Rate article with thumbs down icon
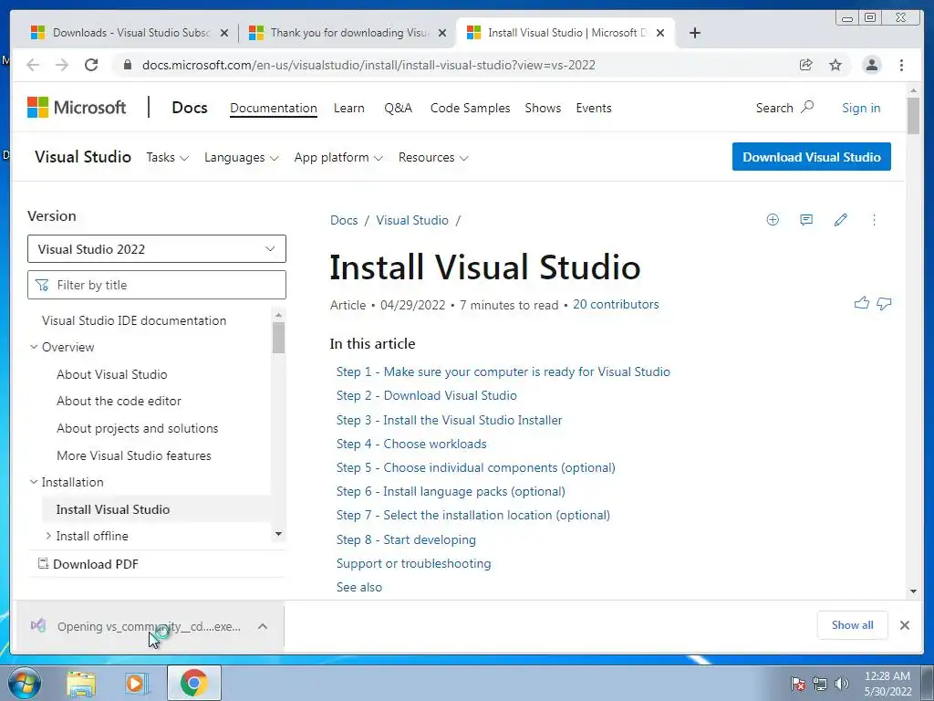Viewport: 934px width, 701px height. [x=884, y=303]
